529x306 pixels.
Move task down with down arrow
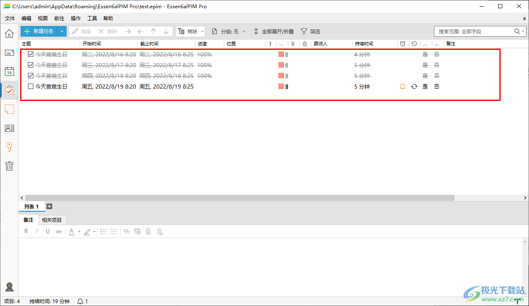click(166, 31)
